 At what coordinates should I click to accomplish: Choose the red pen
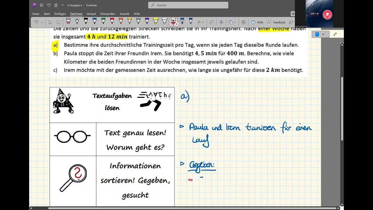[112, 21]
